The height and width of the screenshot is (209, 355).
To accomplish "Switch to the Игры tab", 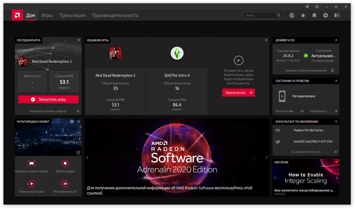I will 47,15.
